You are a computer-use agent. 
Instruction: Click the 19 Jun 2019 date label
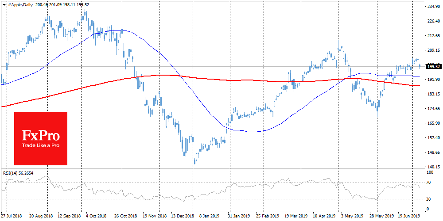click(x=409, y=217)
